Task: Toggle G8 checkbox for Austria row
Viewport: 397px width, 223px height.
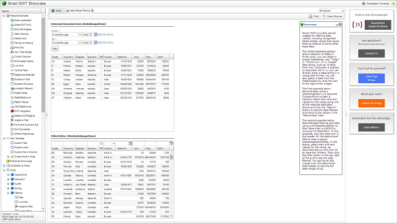Action: [x=101, y=61]
